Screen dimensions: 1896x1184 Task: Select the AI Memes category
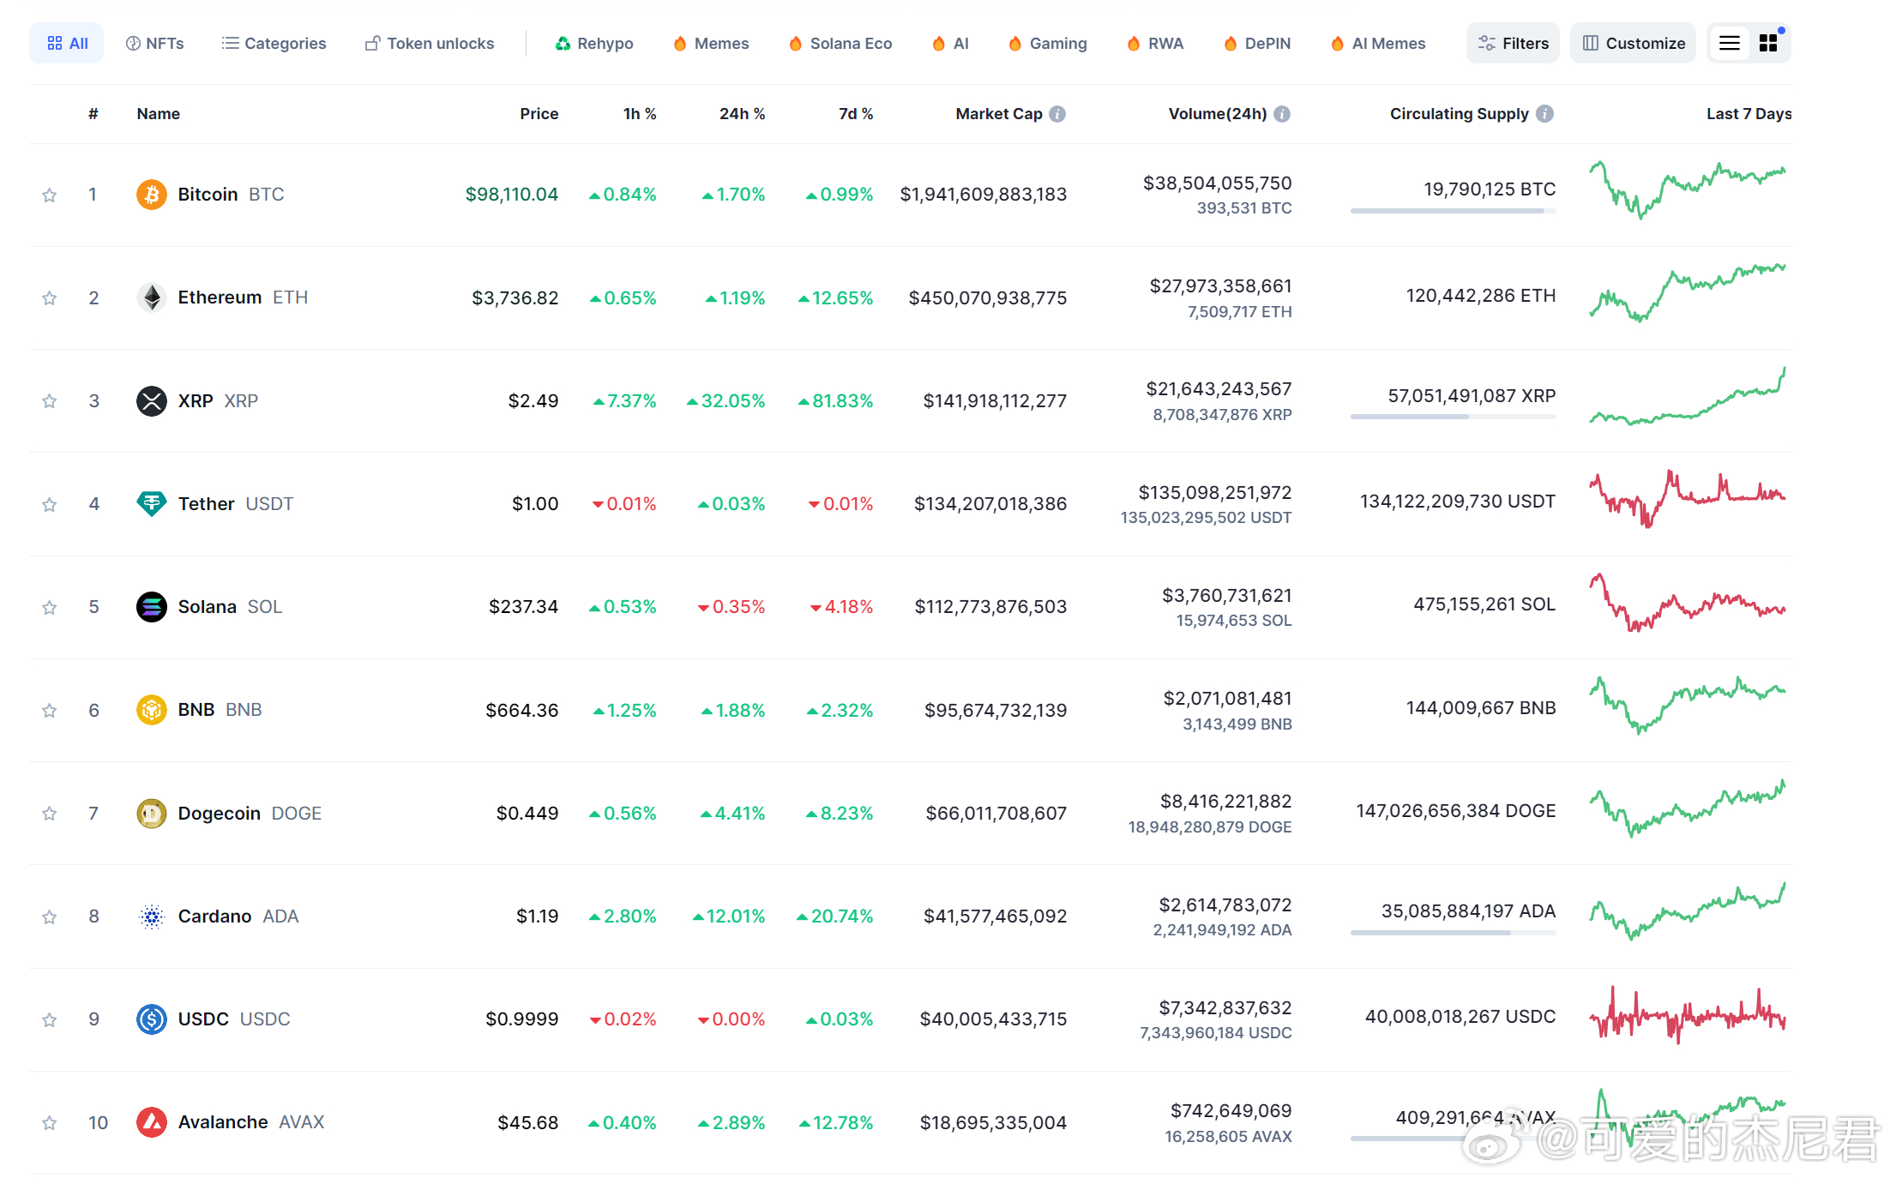1378,43
